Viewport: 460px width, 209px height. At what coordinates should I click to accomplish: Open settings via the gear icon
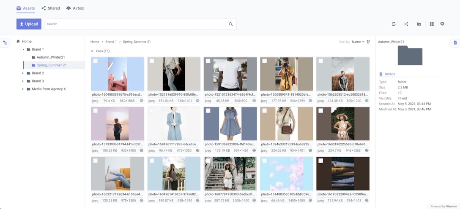442,24
